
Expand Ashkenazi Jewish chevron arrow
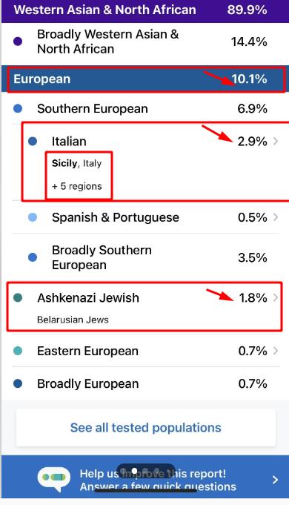click(x=276, y=297)
